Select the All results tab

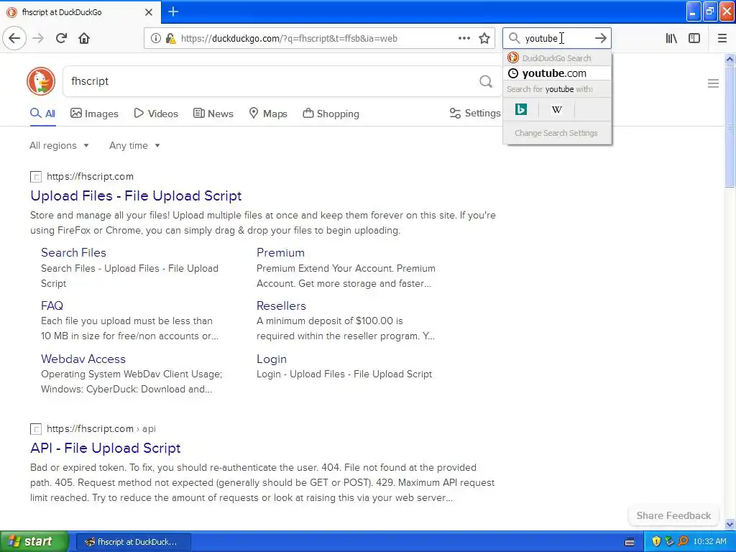click(x=42, y=114)
